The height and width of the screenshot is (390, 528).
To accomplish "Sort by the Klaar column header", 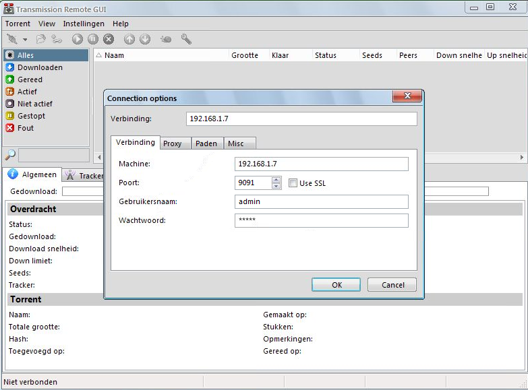I will click(x=291, y=55).
